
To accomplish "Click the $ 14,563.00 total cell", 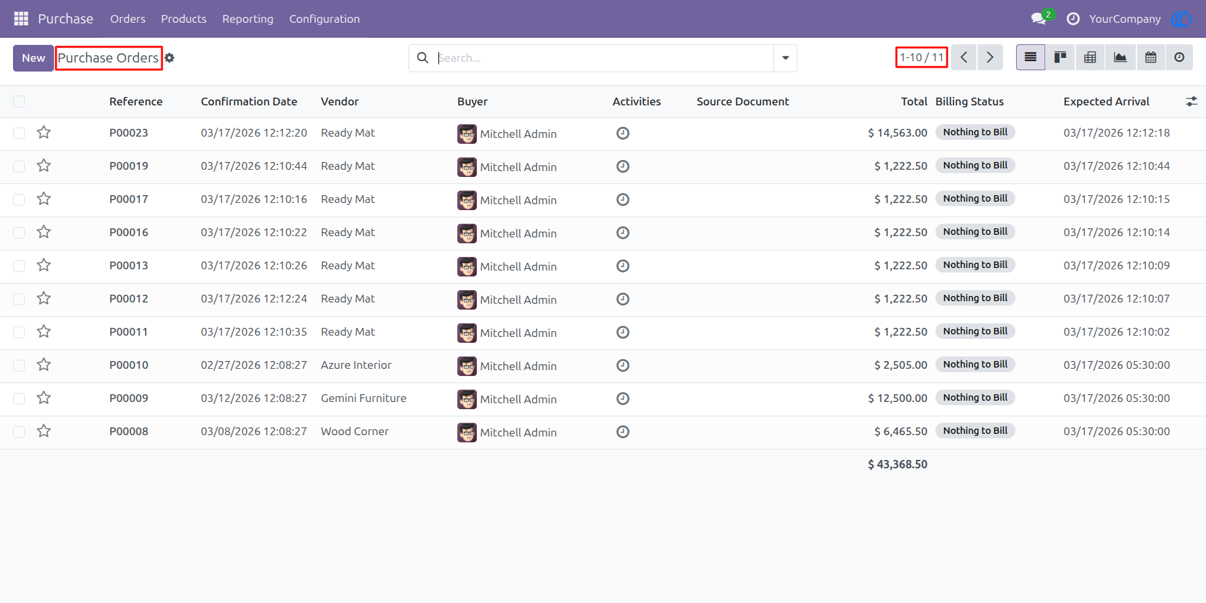I will point(898,133).
